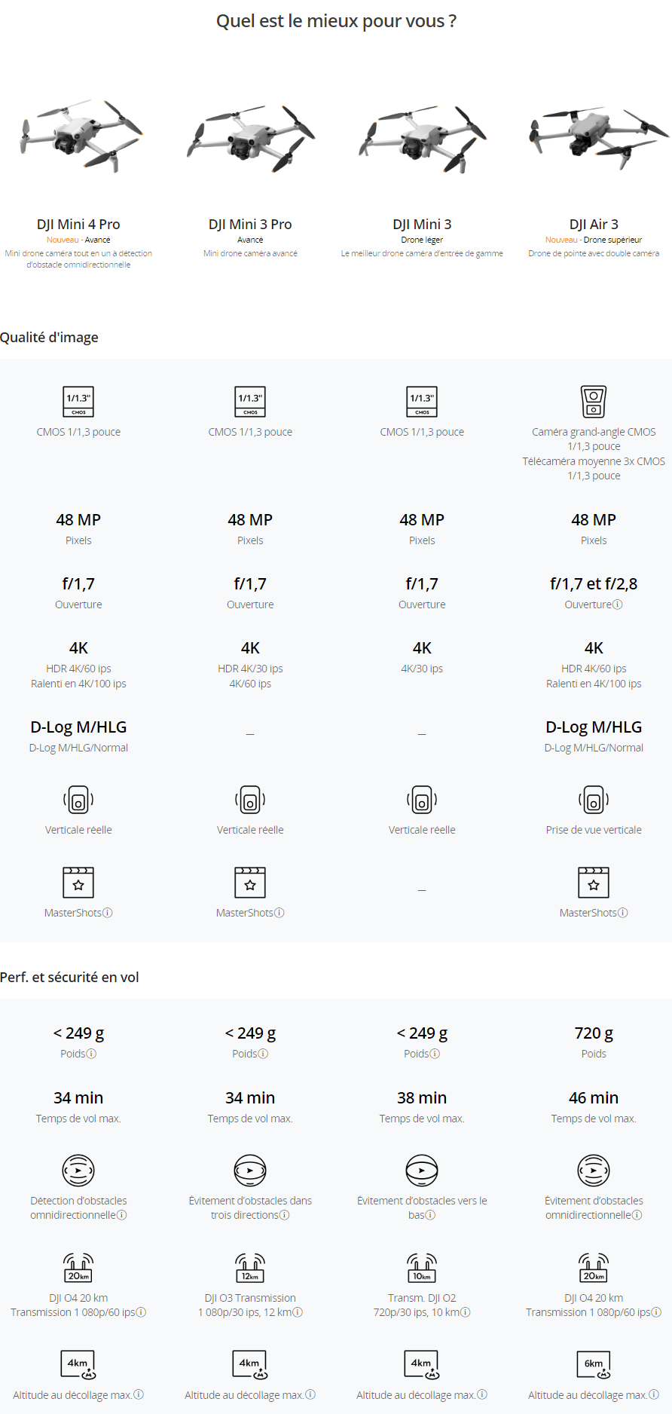Click Verticale réelle icon for Mini 3

click(422, 800)
